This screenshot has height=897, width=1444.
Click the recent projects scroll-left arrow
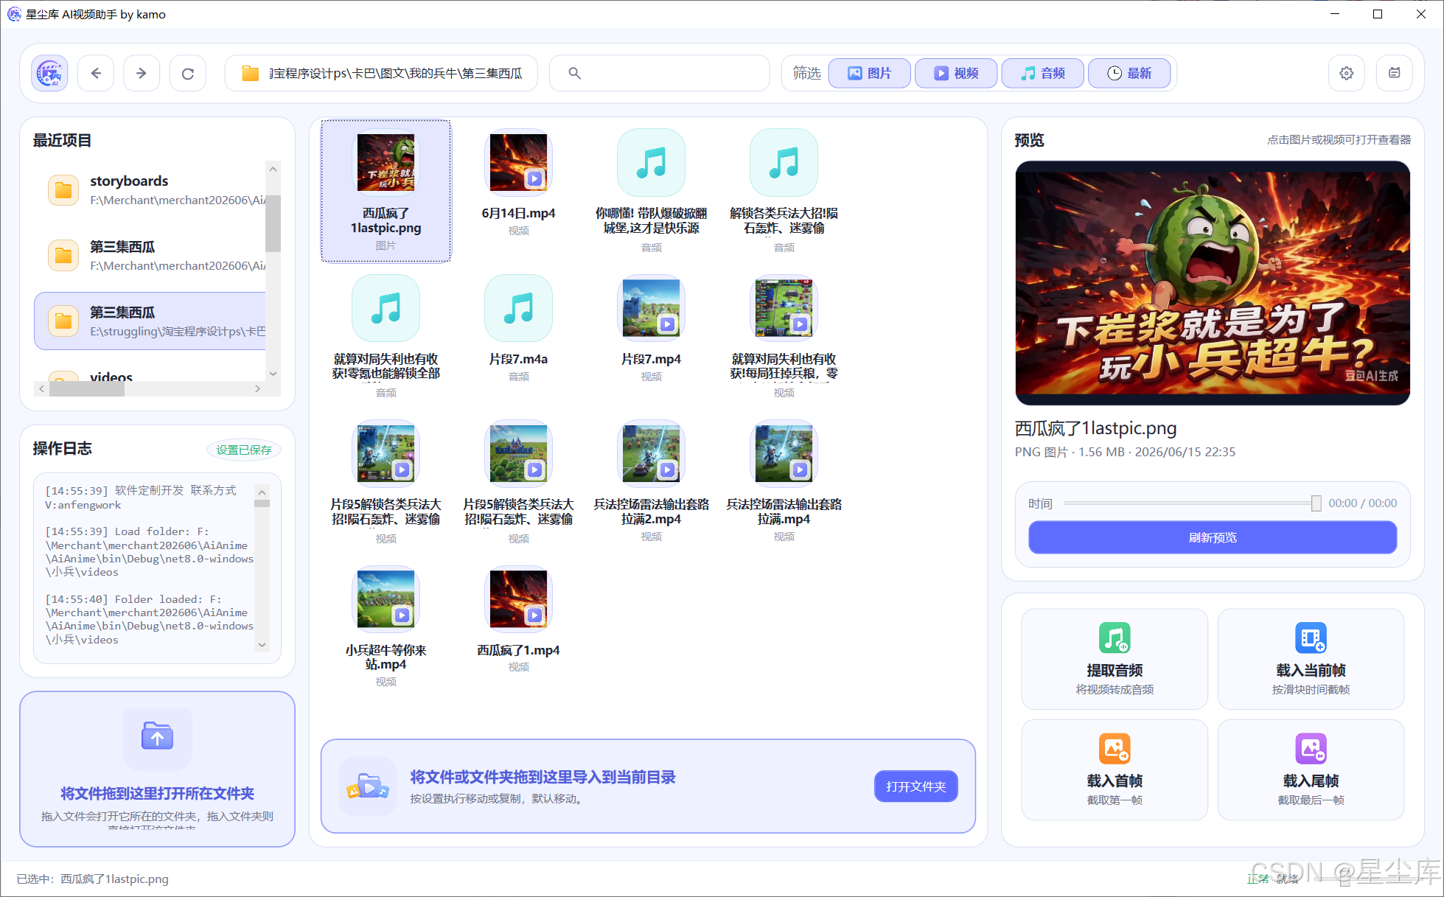(41, 388)
